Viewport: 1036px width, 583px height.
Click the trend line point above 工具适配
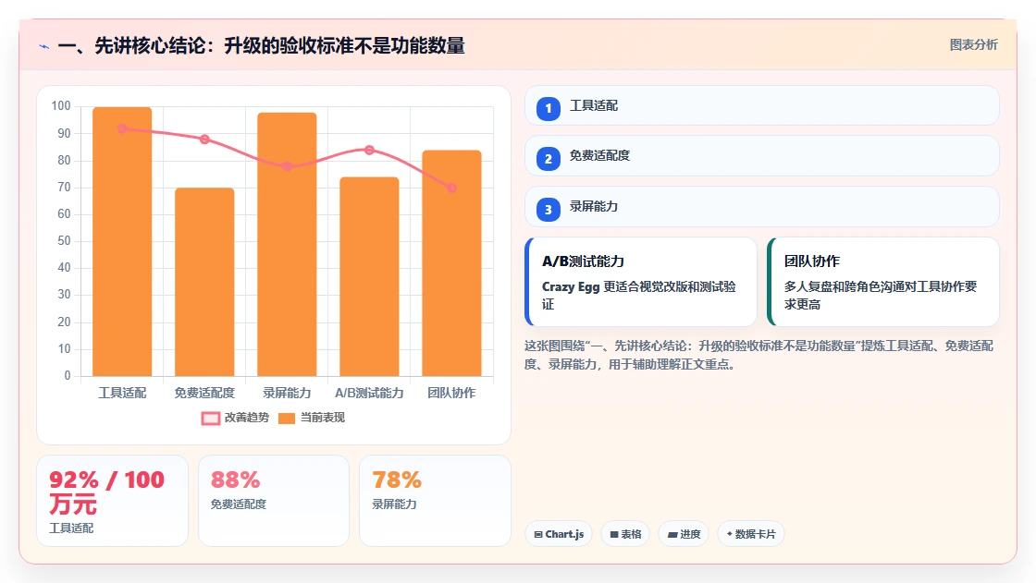pos(122,128)
